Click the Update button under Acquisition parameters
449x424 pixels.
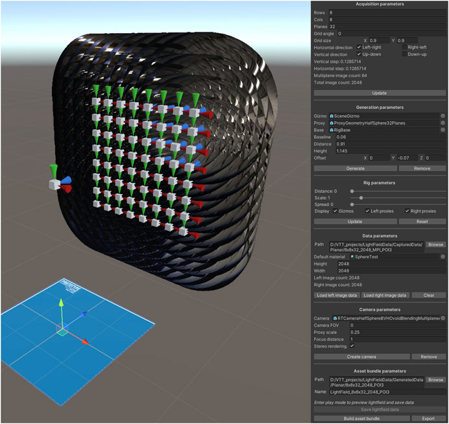[x=380, y=93]
